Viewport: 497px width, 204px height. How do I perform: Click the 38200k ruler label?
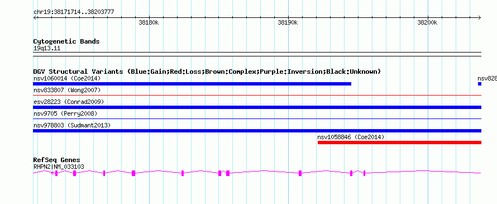click(x=427, y=22)
